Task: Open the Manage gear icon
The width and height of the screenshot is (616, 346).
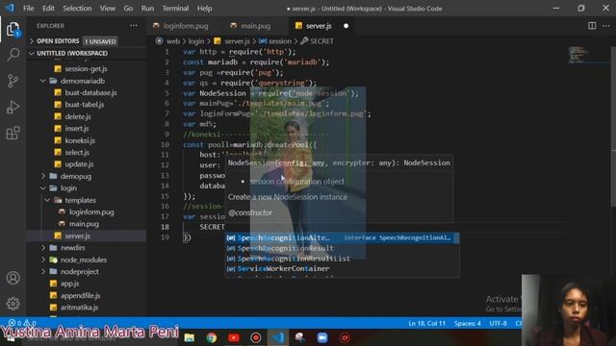Action: click(x=13, y=304)
